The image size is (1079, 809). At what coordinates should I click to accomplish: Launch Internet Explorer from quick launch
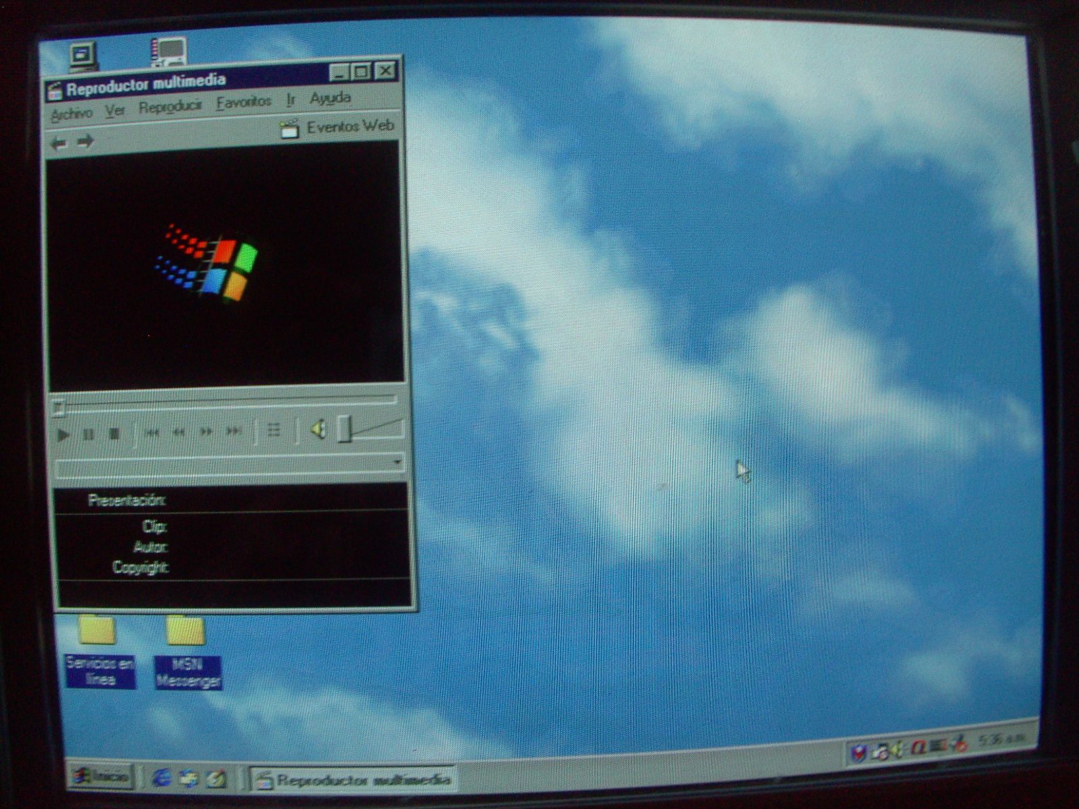click(x=161, y=778)
